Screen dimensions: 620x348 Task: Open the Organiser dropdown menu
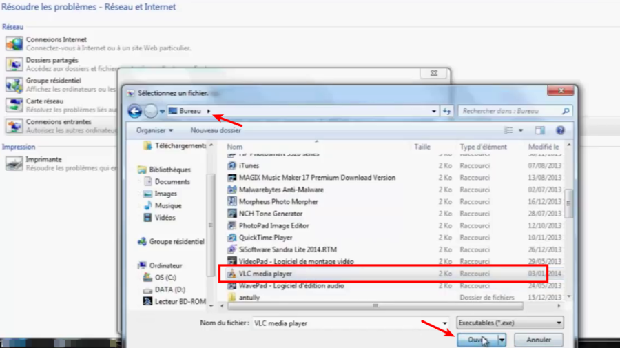click(154, 130)
